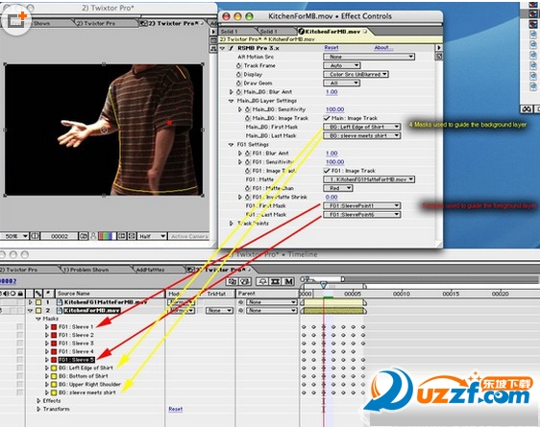Click the parent pickwhip of KitchenFG1MatteForMB.mov layer

(x=241, y=302)
